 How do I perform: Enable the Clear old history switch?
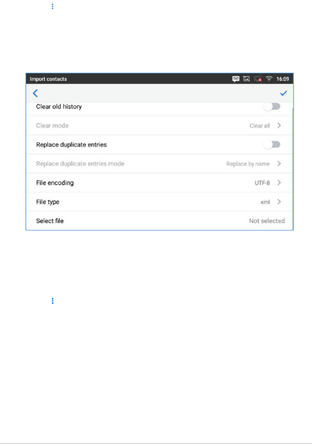272,107
